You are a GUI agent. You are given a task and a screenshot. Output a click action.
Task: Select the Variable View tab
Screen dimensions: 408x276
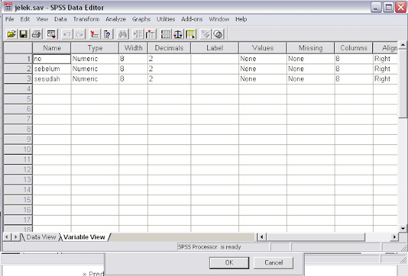coord(84,237)
